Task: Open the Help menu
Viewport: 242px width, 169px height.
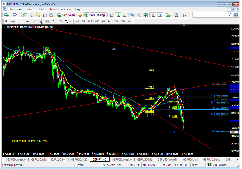Action: pos(78,9)
